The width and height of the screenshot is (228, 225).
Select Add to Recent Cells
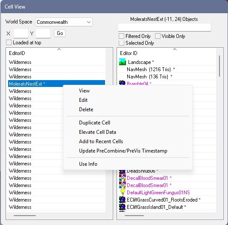tap(101, 141)
